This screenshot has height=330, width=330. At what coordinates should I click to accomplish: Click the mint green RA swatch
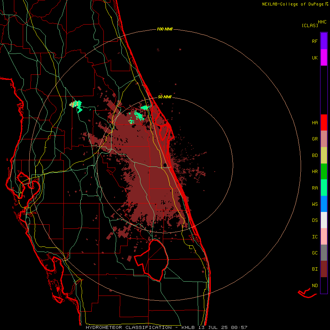(x=324, y=188)
